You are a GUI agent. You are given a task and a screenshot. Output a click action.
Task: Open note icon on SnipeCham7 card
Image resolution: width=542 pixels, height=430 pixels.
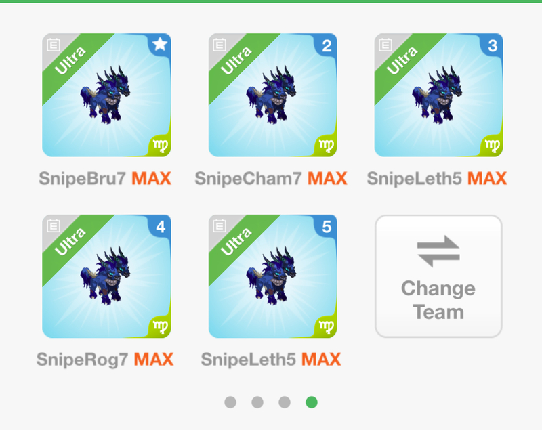[x=220, y=45]
